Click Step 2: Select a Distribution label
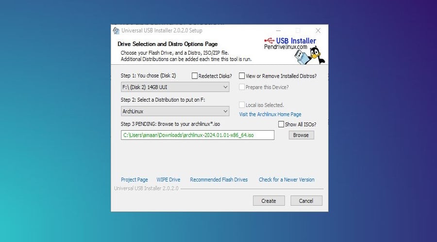 [x=163, y=100]
